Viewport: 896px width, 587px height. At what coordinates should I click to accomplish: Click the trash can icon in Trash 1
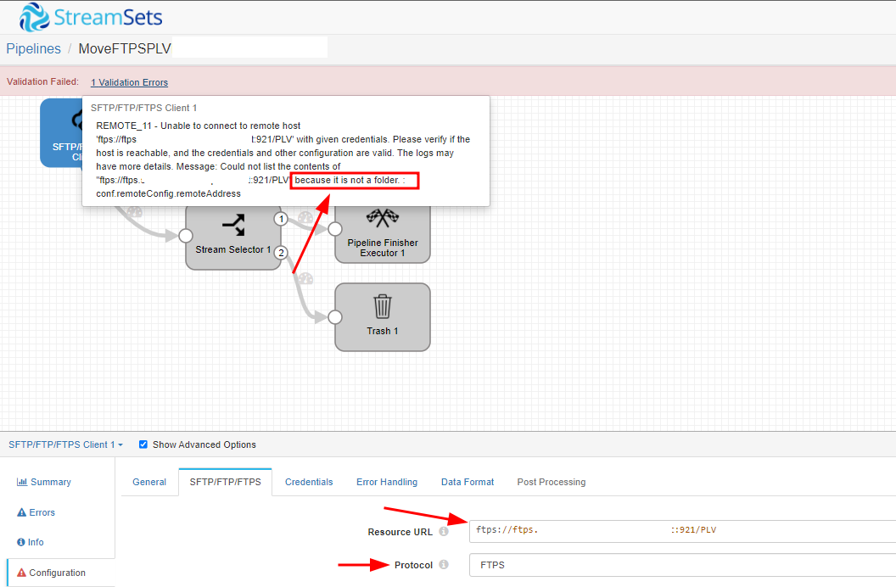point(383,306)
